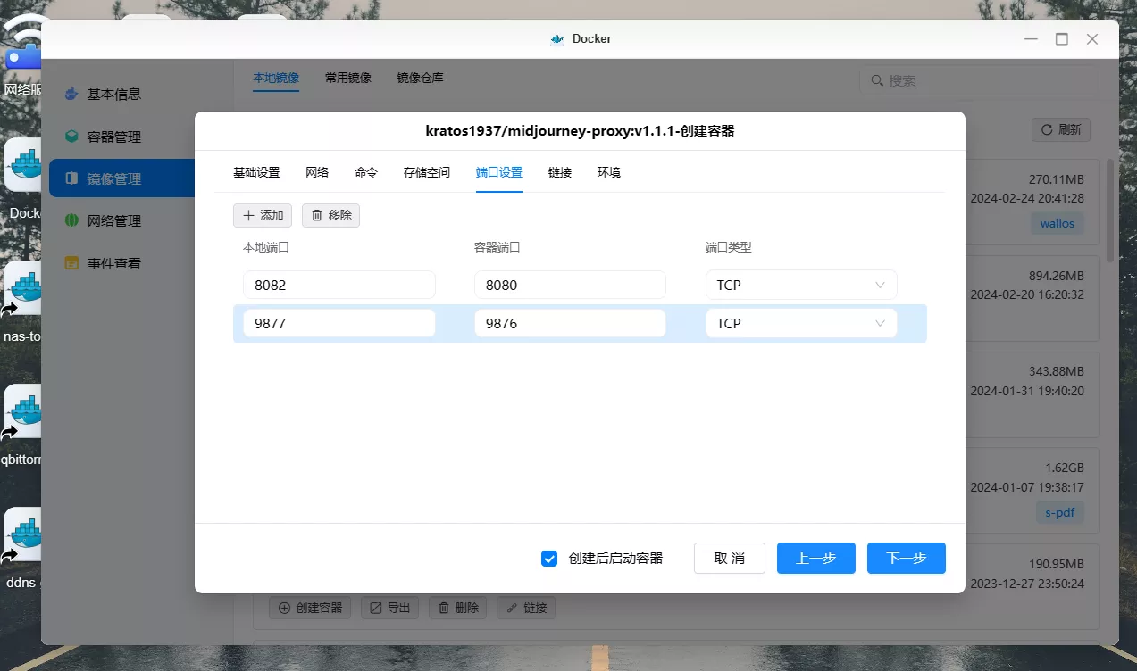Click the 端口类型 column header

click(728, 247)
